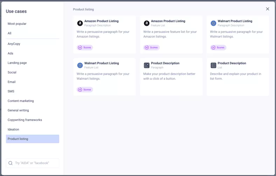Click the Amazon logo icon on Feature List card
276x176 pixels.
(x=147, y=23)
